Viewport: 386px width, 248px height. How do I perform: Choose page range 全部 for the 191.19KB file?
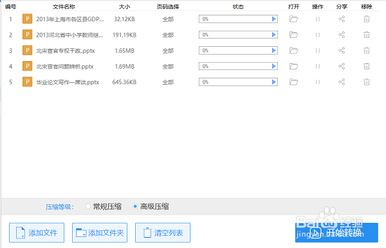pos(168,35)
